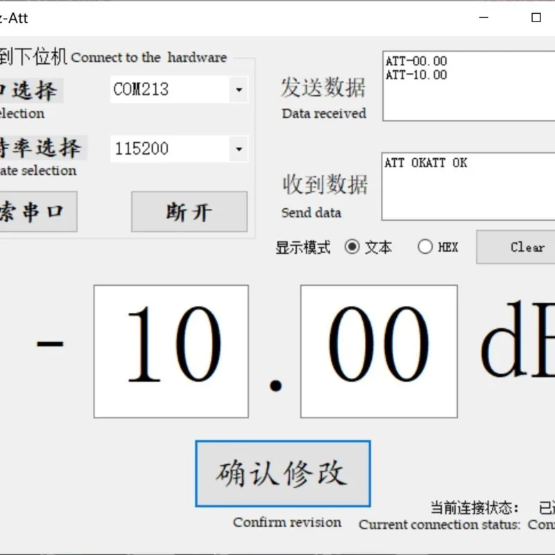
Task: Click the 当前连接状态 status label
Action: [x=475, y=508]
